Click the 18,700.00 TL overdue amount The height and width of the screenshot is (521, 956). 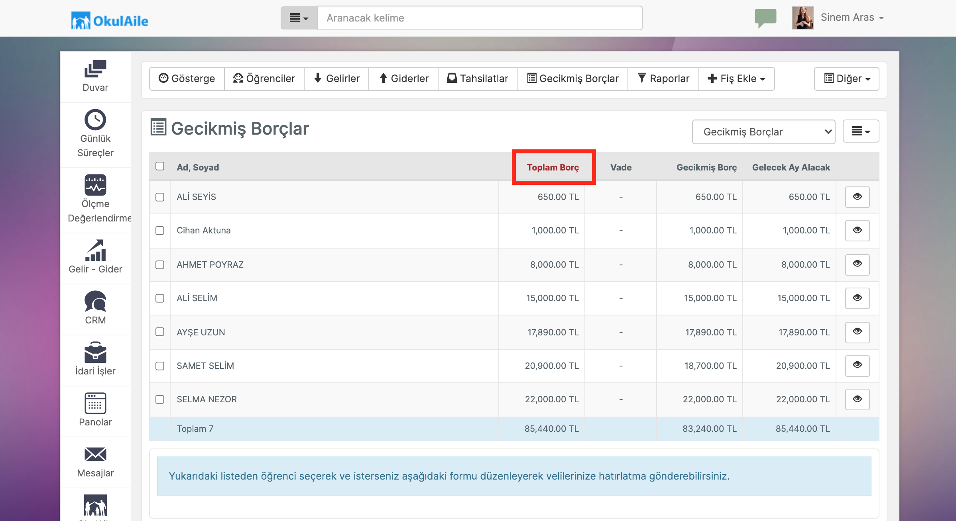710,366
